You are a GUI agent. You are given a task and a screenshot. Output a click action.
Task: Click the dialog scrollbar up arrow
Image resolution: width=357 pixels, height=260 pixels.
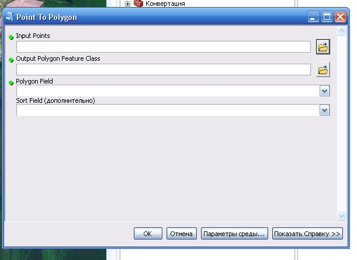pyautogui.click(x=342, y=31)
